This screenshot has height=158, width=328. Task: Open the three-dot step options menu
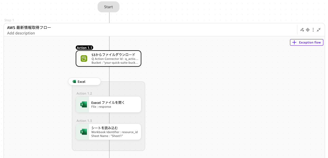(x=313, y=30)
